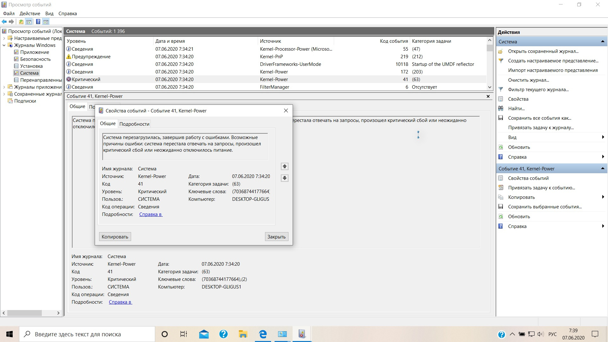Click the folder up-level toolbar icon
This screenshot has width=608, height=342.
tap(21, 22)
